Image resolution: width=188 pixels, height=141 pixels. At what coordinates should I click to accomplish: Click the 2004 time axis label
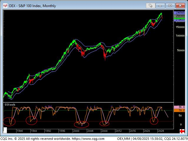point(90,131)
